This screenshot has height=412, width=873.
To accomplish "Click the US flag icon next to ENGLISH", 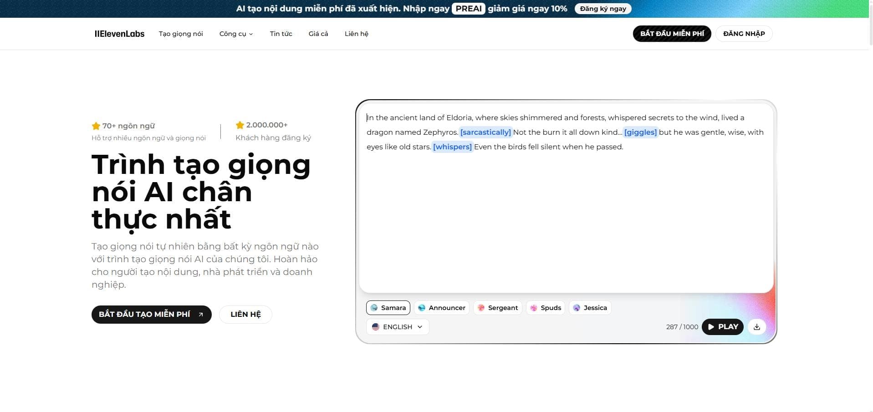I will [x=376, y=326].
